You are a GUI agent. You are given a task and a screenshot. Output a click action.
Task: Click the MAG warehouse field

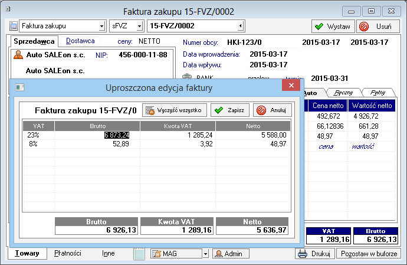pos(176,254)
